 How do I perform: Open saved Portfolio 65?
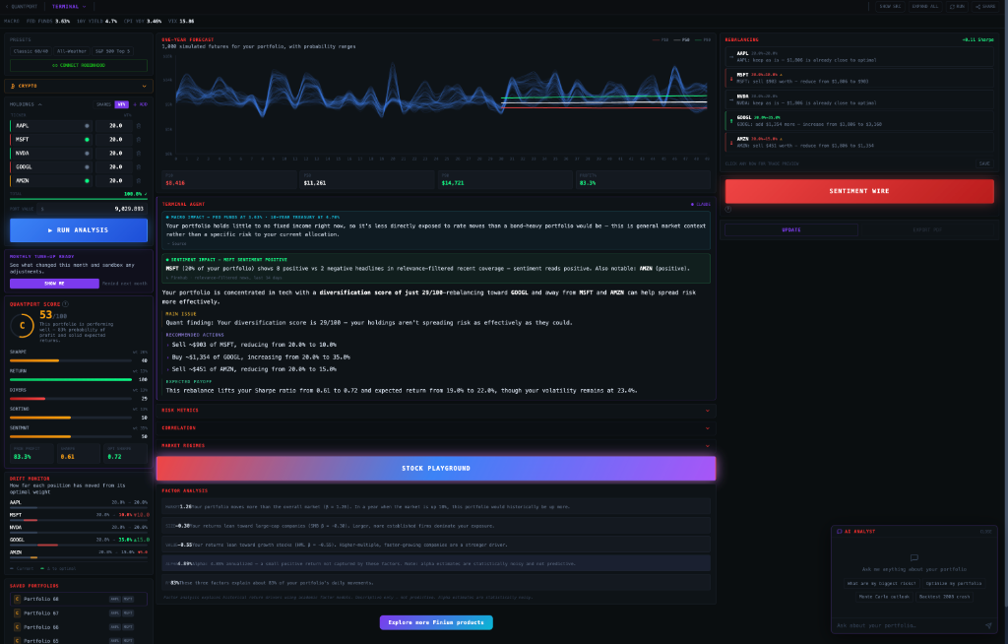pos(79,641)
